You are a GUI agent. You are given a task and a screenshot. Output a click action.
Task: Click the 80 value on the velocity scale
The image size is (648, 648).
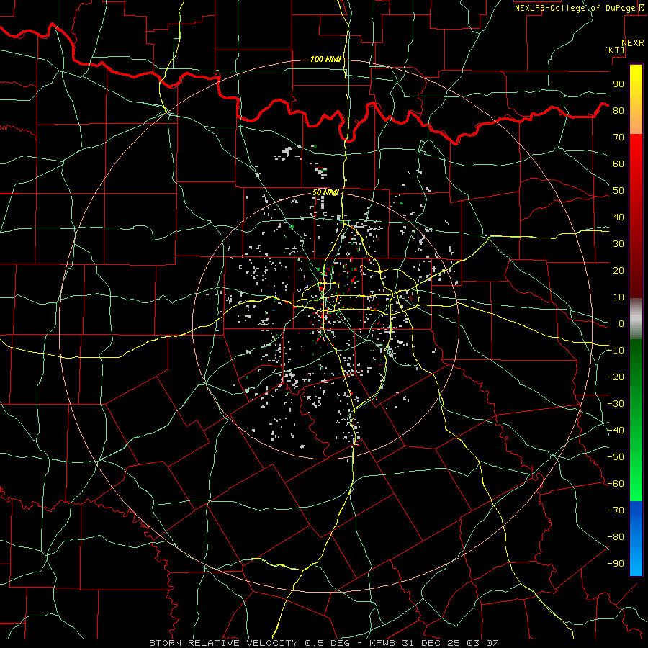(618, 110)
